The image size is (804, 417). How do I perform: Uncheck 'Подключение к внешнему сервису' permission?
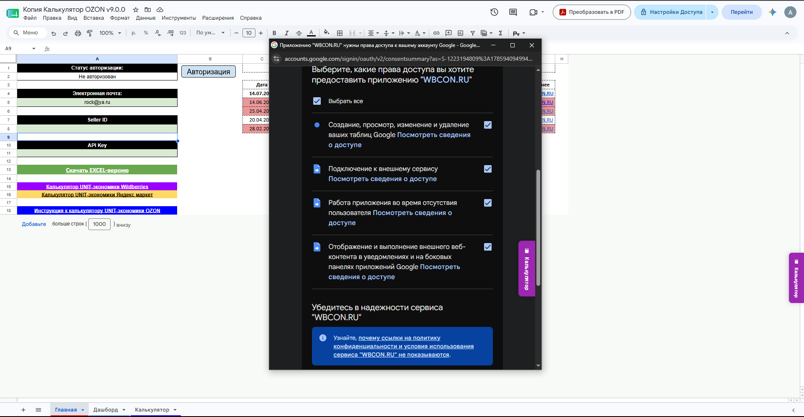pyautogui.click(x=488, y=169)
